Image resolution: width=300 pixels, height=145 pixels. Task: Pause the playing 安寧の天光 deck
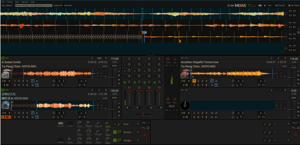[x=6, y=117]
